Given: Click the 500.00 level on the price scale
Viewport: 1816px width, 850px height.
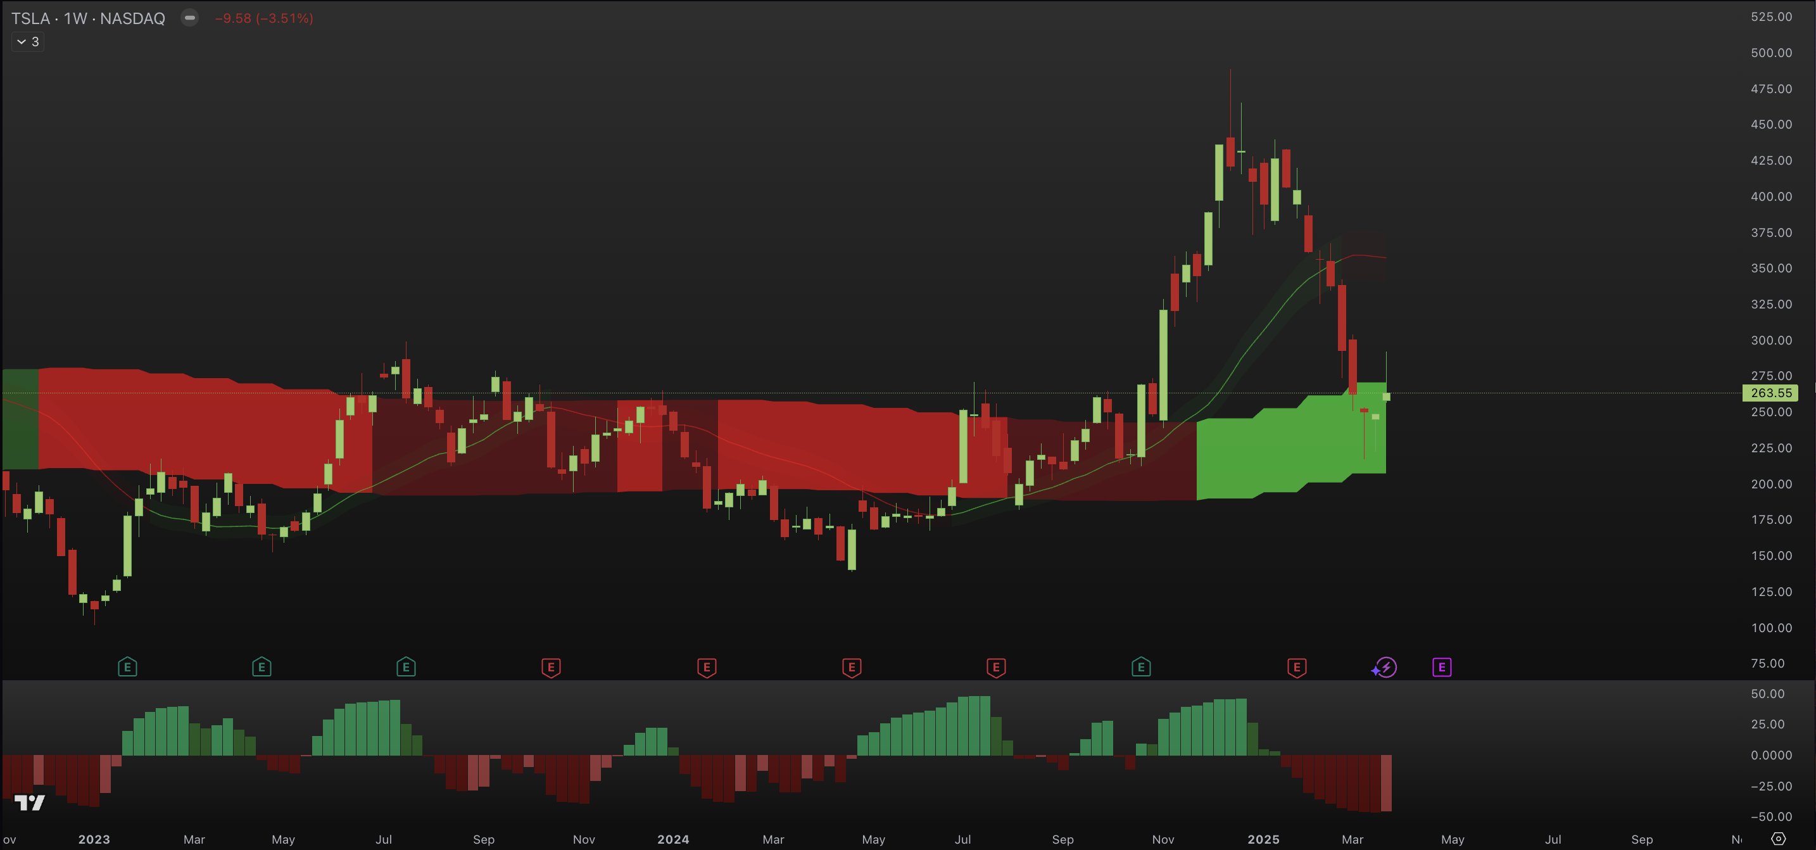Looking at the screenshot, I should pos(1771,53).
